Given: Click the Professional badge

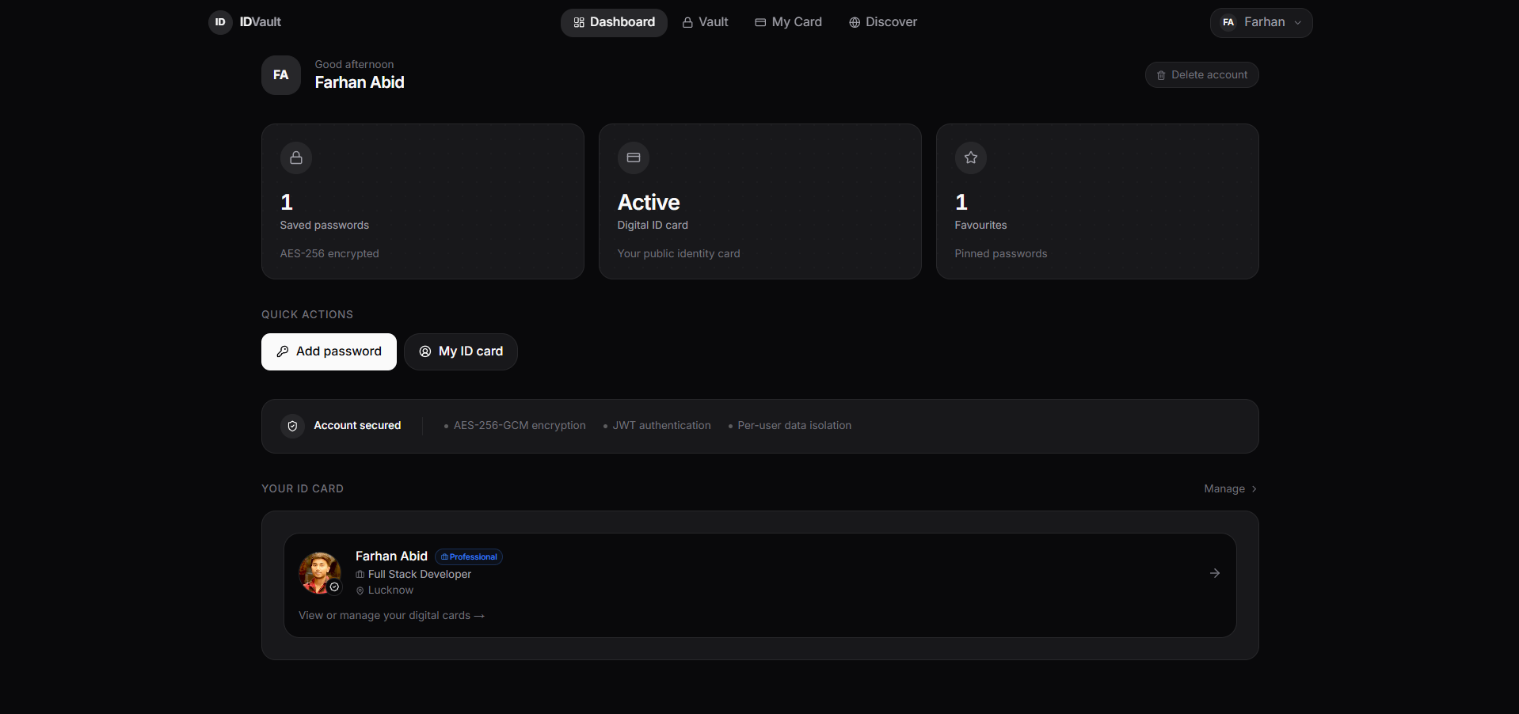Looking at the screenshot, I should pyautogui.click(x=469, y=556).
